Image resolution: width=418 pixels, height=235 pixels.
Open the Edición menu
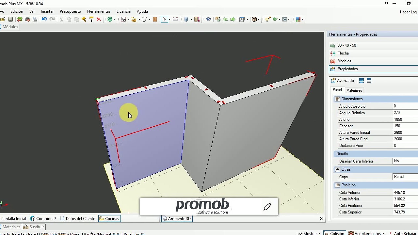[x=17, y=11]
